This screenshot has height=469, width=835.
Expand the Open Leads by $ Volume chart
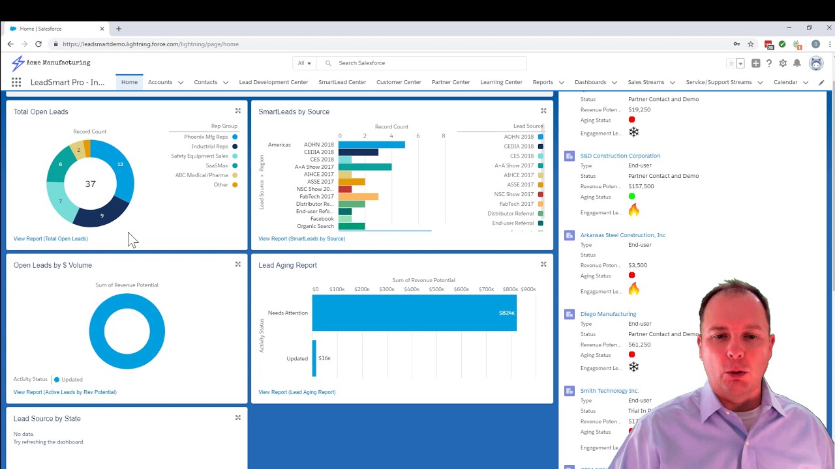coord(238,264)
